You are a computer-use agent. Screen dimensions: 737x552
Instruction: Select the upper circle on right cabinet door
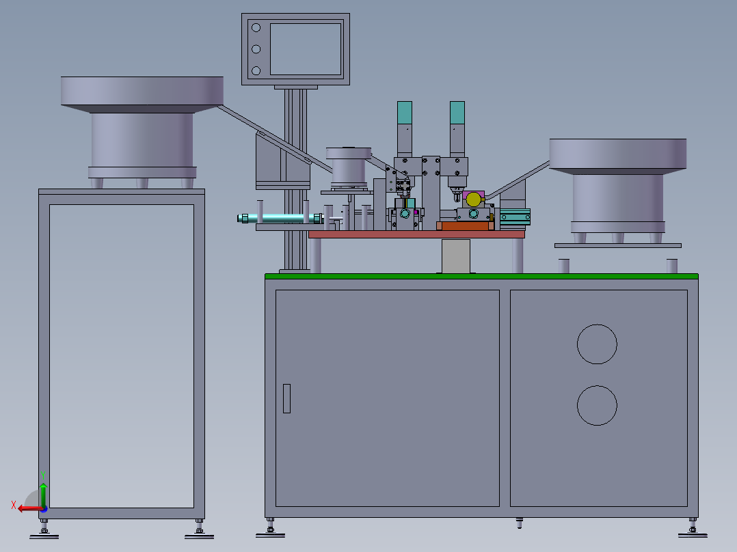pyautogui.click(x=597, y=344)
